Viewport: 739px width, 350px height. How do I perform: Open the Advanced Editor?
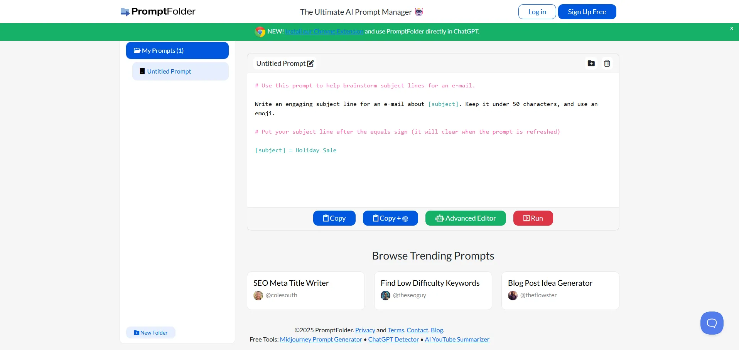[x=465, y=218]
